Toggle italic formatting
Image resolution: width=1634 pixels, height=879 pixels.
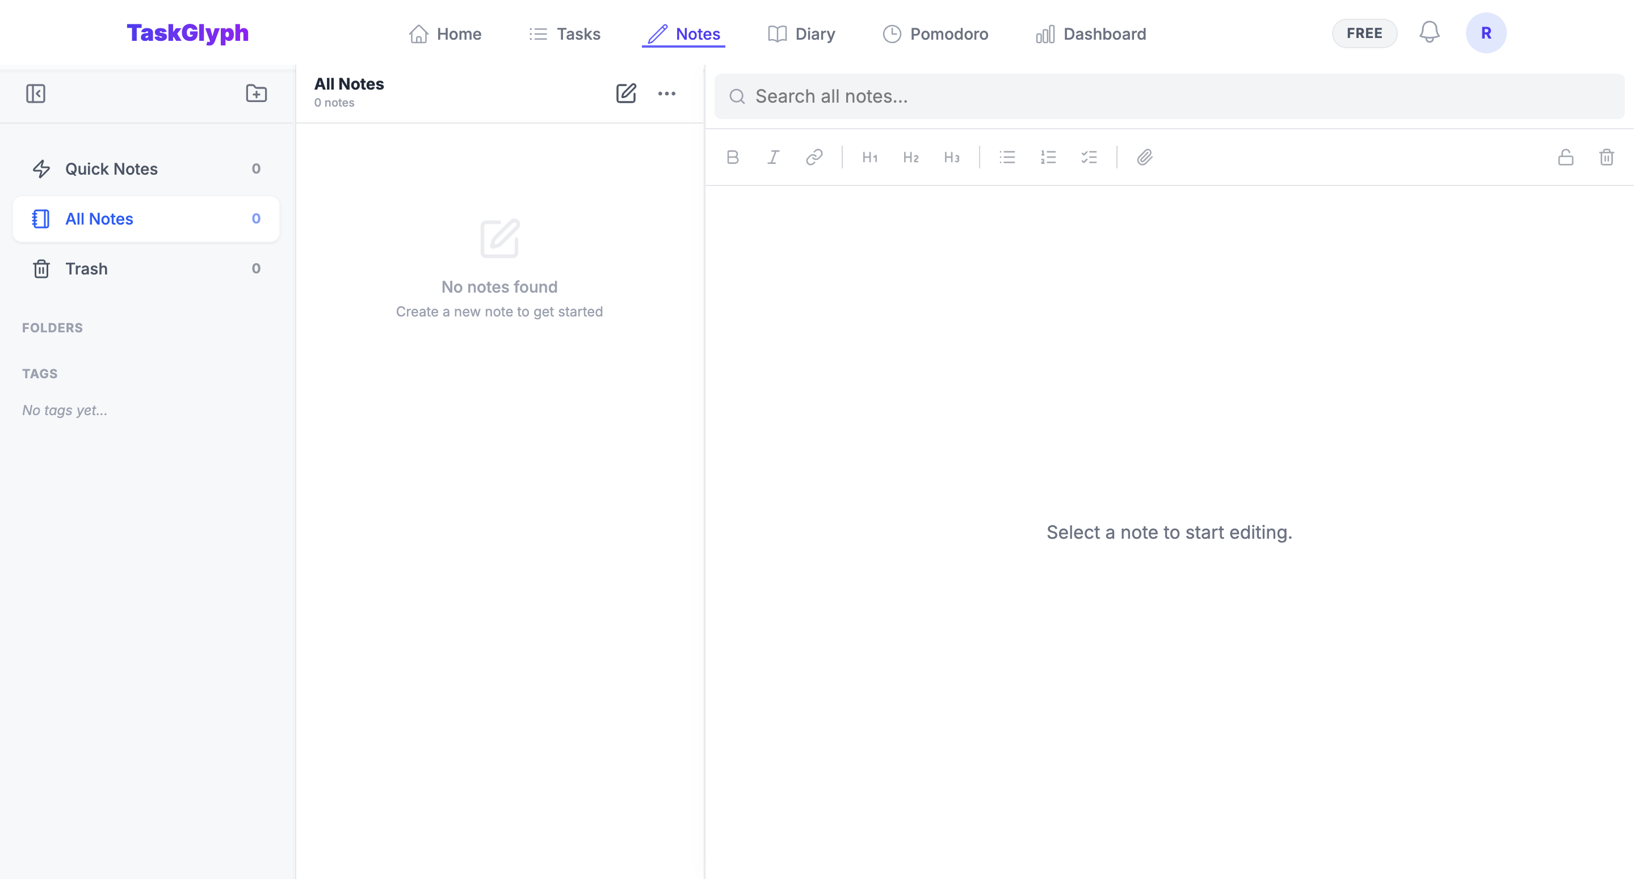click(x=773, y=157)
